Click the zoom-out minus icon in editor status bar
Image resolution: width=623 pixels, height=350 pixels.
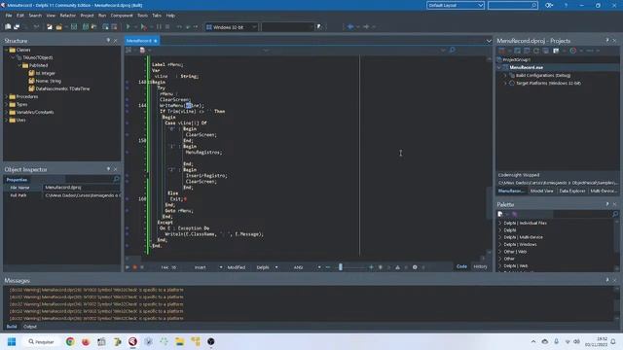click(328, 267)
